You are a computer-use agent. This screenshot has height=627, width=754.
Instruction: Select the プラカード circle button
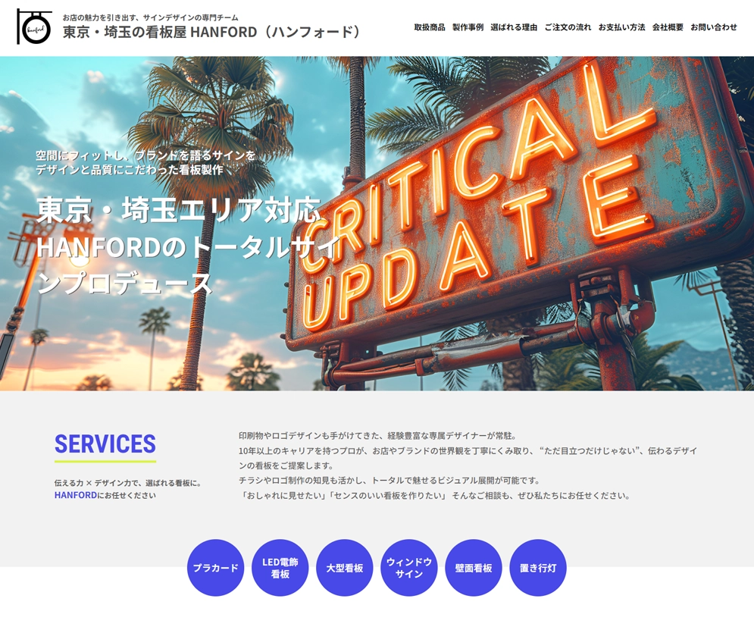point(216,568)
